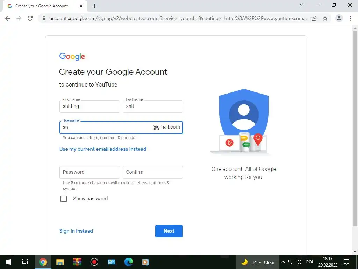Viewport: 358px width, 269px height.
Task: Click the address bar URL
Action: 178,18
